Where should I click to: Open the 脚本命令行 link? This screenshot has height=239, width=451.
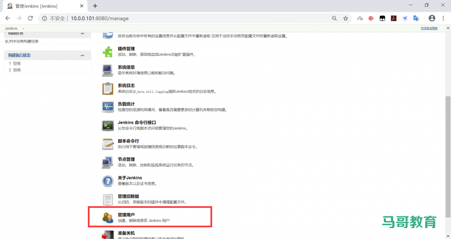tap(128, 141)
